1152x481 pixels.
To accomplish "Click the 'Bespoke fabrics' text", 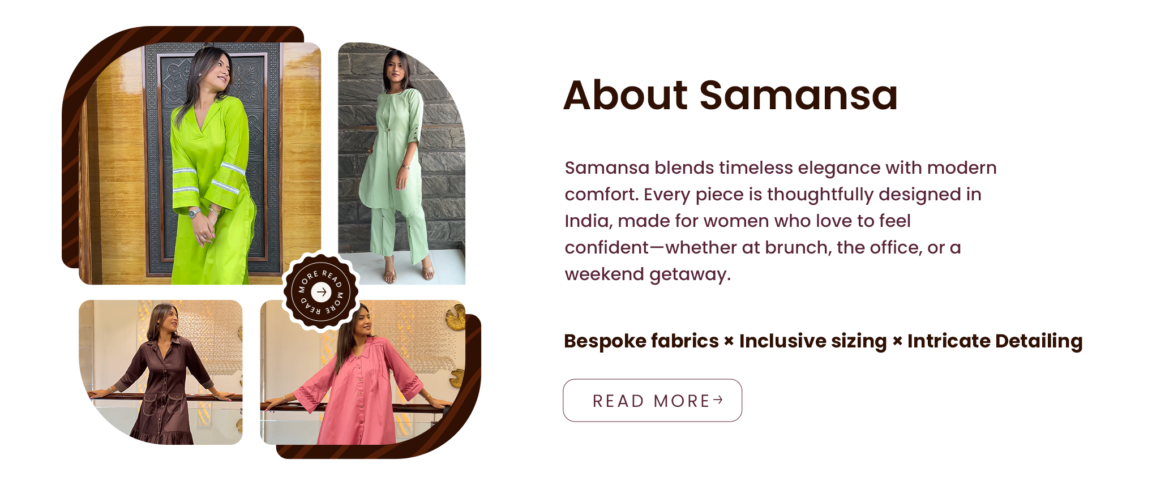I will tap(641, 341).
